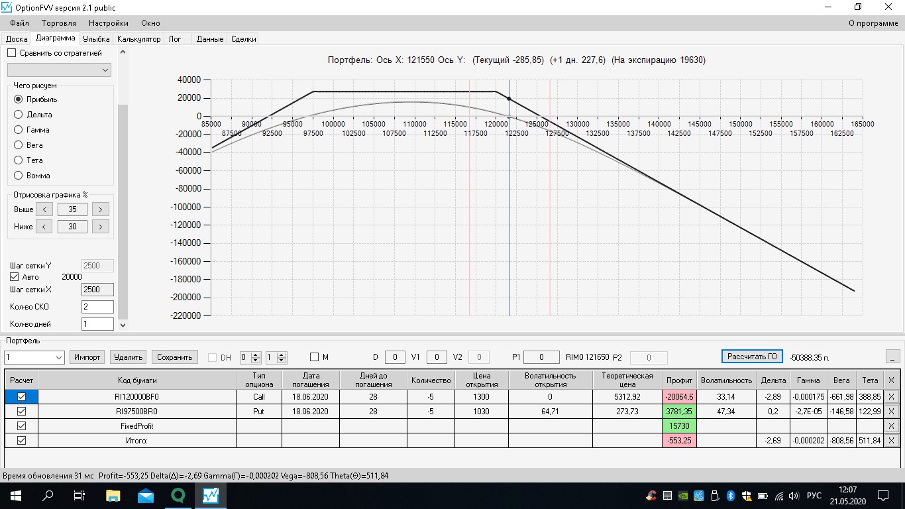Viewport: 905px width, 509px height.
Task: Select the Тета radio button
Action: [19, 160]
